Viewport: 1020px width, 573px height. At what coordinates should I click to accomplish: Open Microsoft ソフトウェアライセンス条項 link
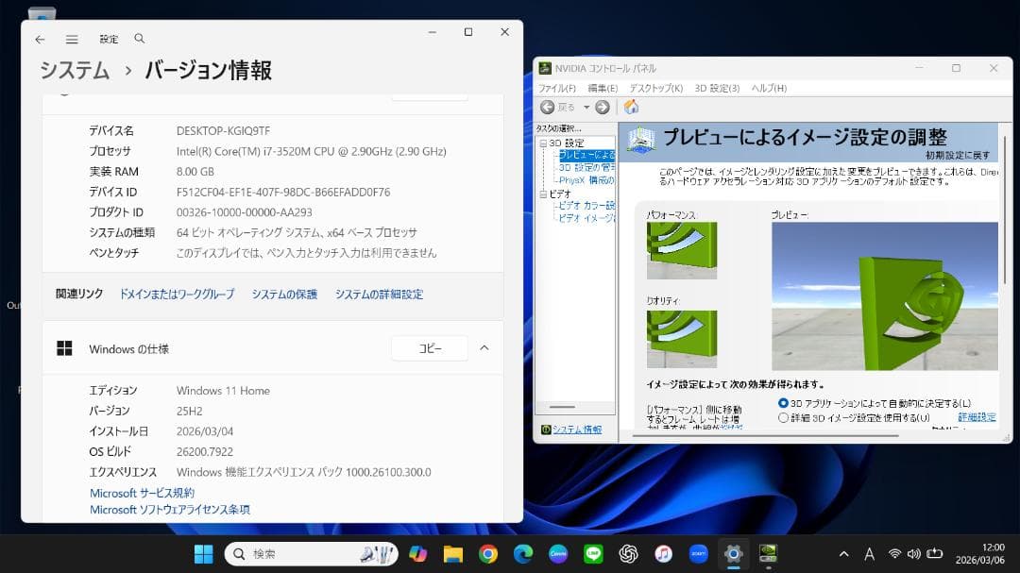pos(170,509)
